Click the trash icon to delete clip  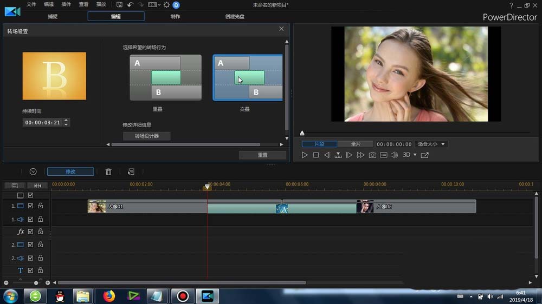tap(108, 171)
